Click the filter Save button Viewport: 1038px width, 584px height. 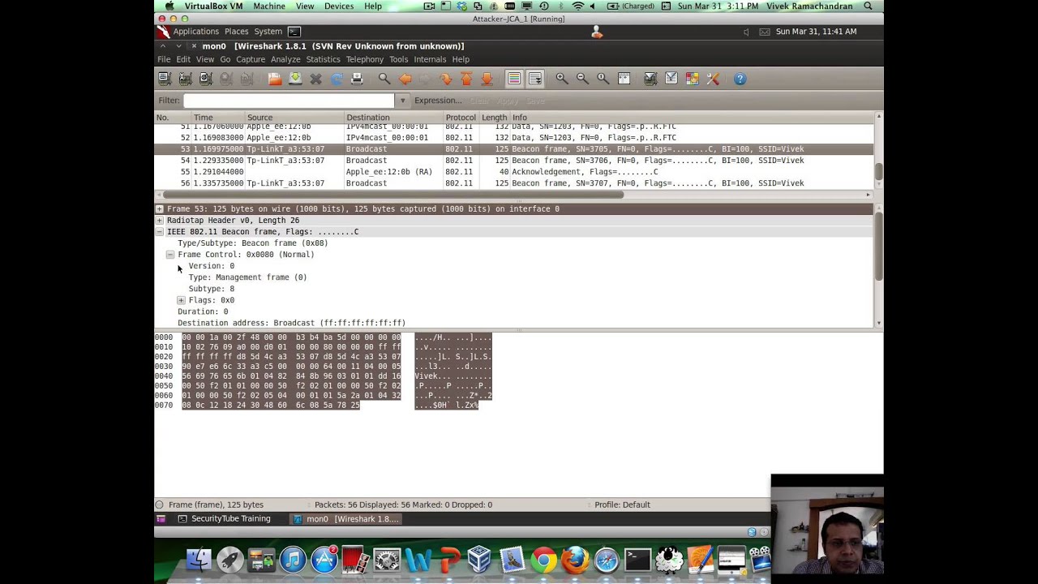[535, 101]
